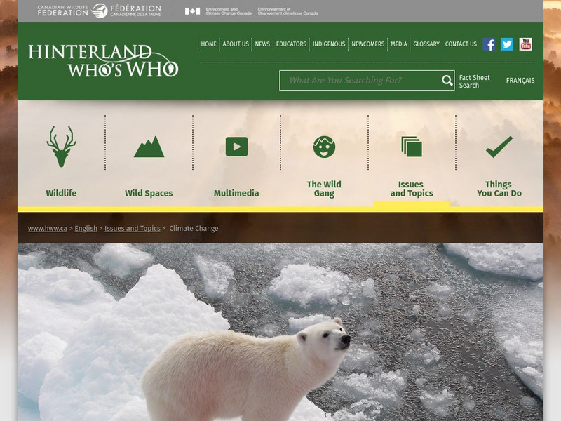
Task: Select the Wild Spaces section label
Action: click(149, 194)
